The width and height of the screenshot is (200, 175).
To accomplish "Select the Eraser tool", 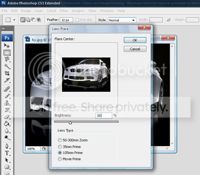I will 7,117.
